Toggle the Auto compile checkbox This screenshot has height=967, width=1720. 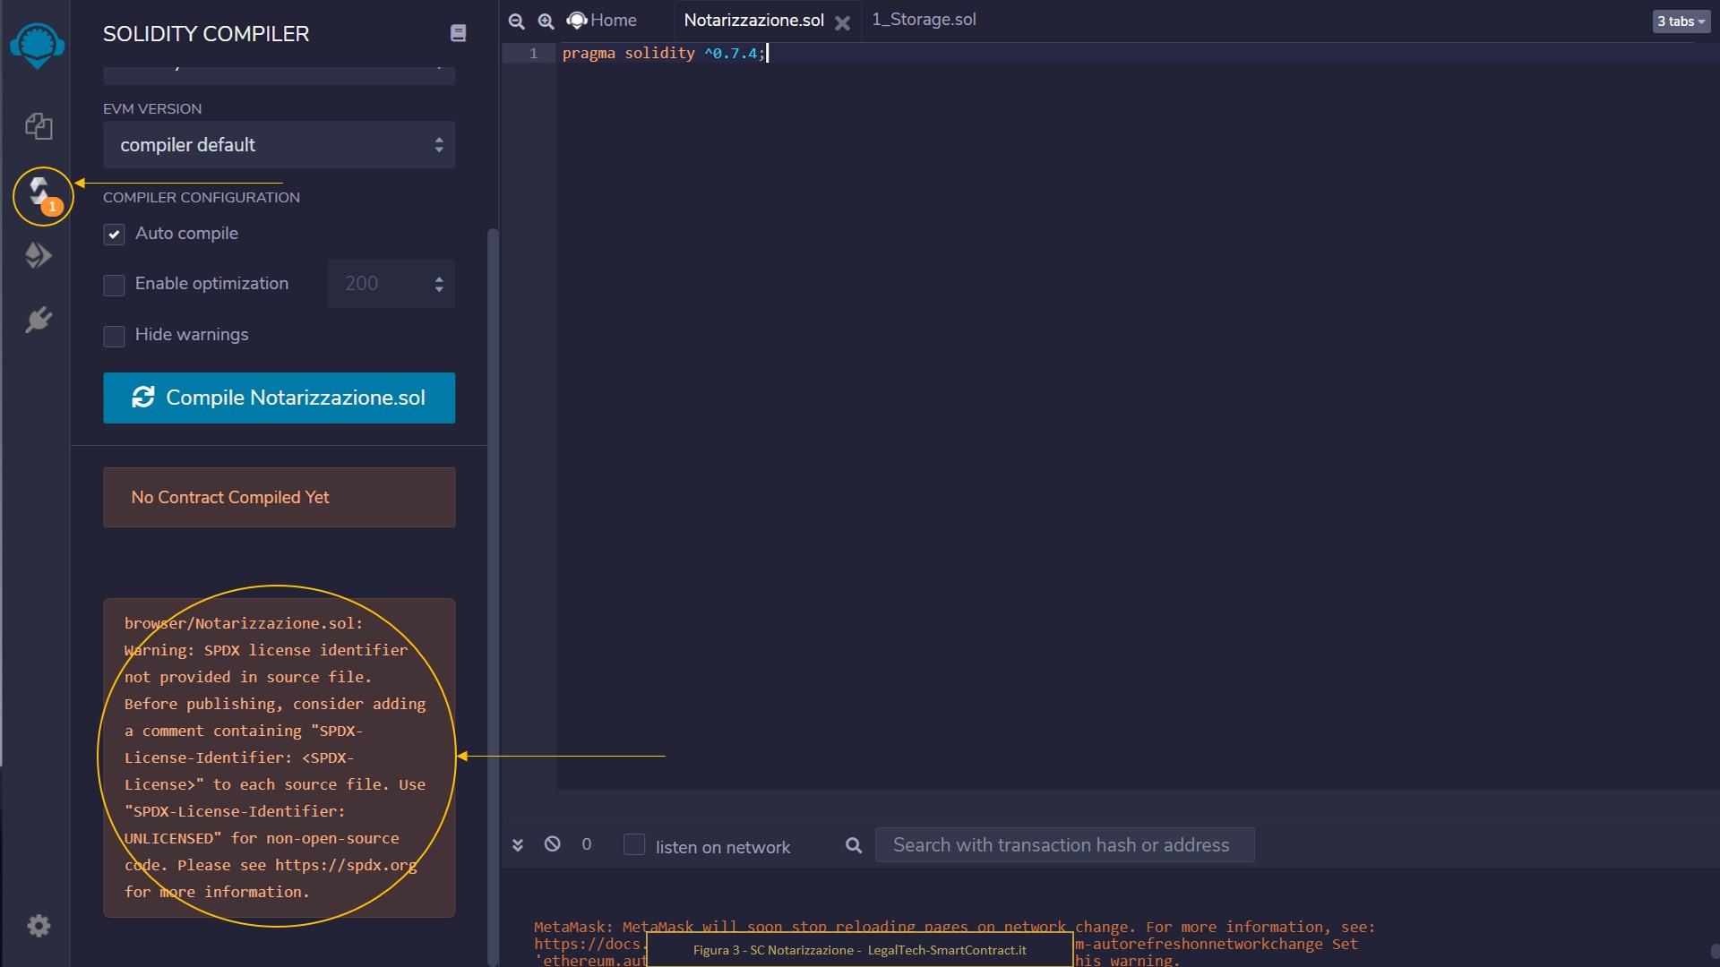pos(114,235)
